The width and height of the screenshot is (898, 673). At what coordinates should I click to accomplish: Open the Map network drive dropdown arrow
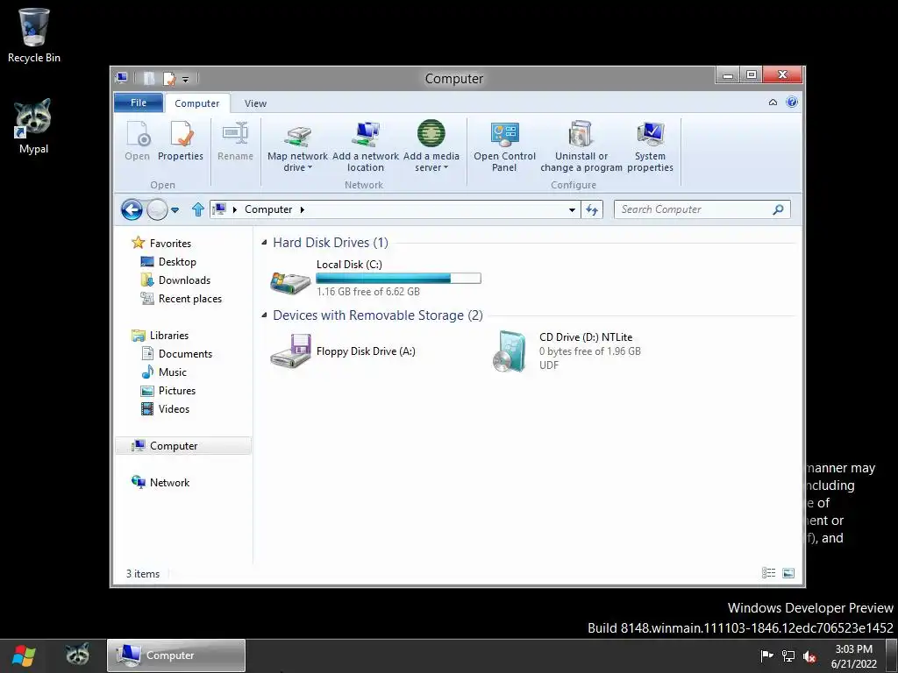click(x=310, y=167)
